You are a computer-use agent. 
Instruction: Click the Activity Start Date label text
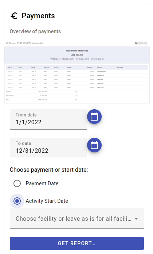click(47, 201)
